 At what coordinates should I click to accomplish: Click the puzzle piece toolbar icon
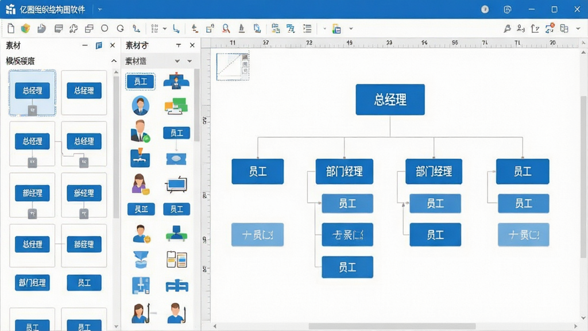(x=73, y=28)
